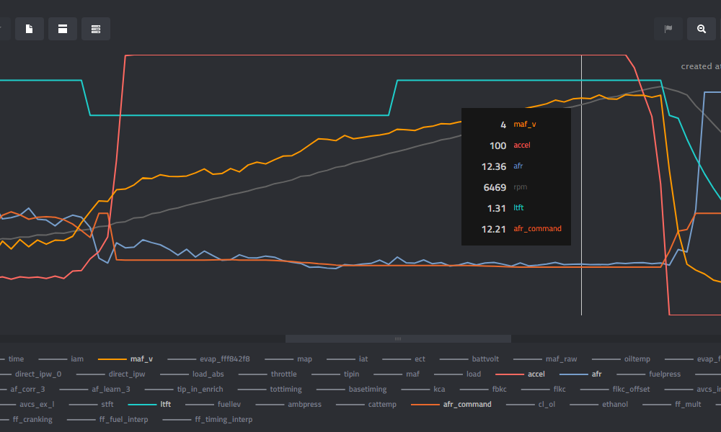Click the zoom out magnifier icon
Viewport: 721px width, 432px height.
(702, 29)
